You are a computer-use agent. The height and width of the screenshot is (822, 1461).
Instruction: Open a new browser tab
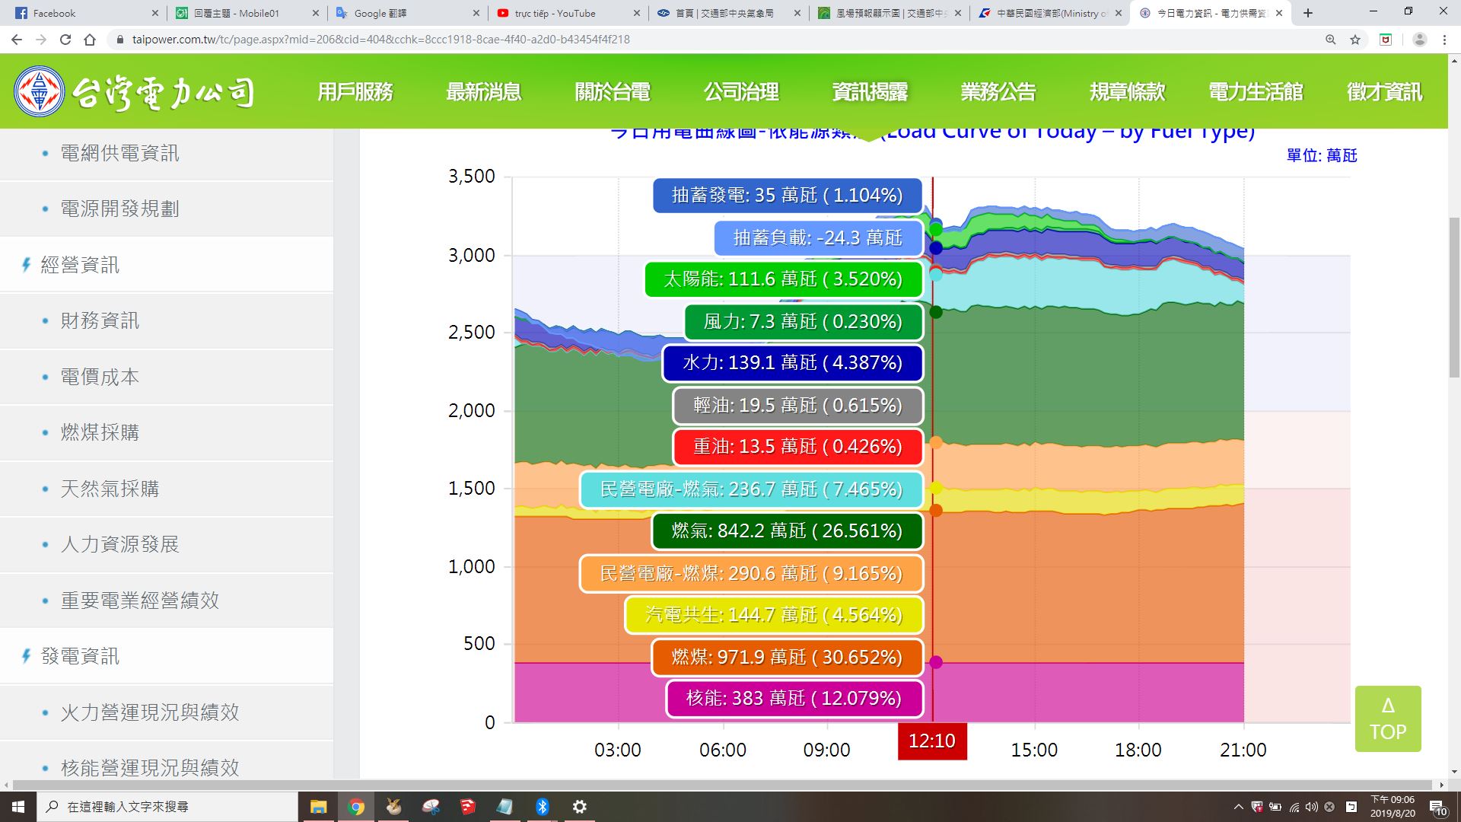point(1308,13)
